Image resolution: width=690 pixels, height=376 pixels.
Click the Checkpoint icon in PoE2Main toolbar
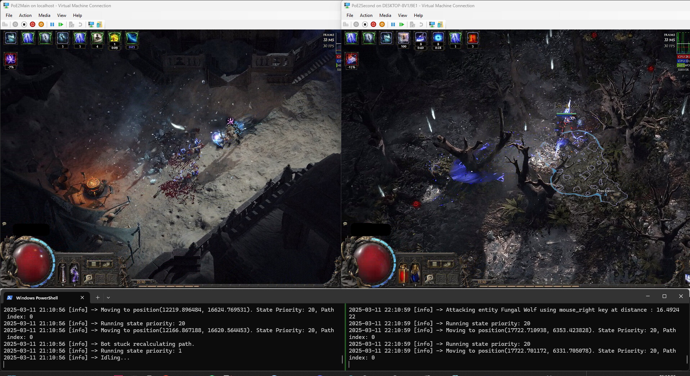[72, 24]
